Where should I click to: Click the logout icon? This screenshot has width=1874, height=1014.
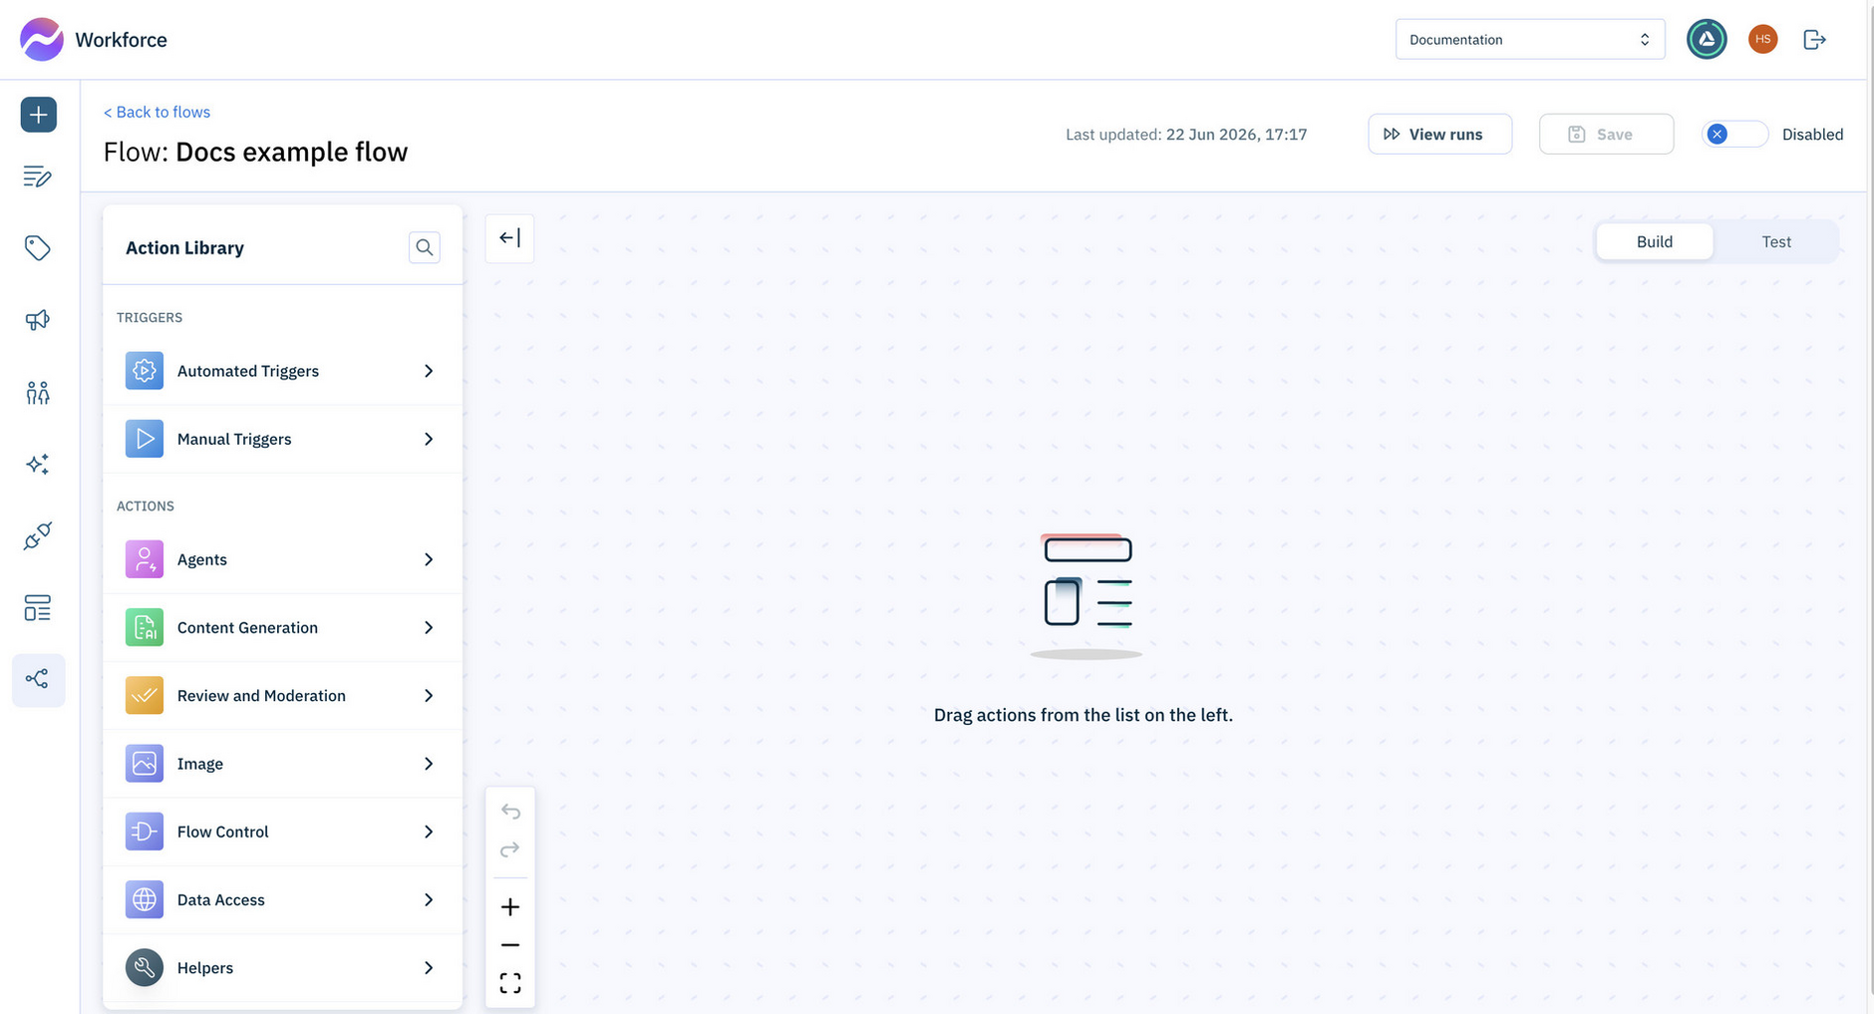[1815, 40]
